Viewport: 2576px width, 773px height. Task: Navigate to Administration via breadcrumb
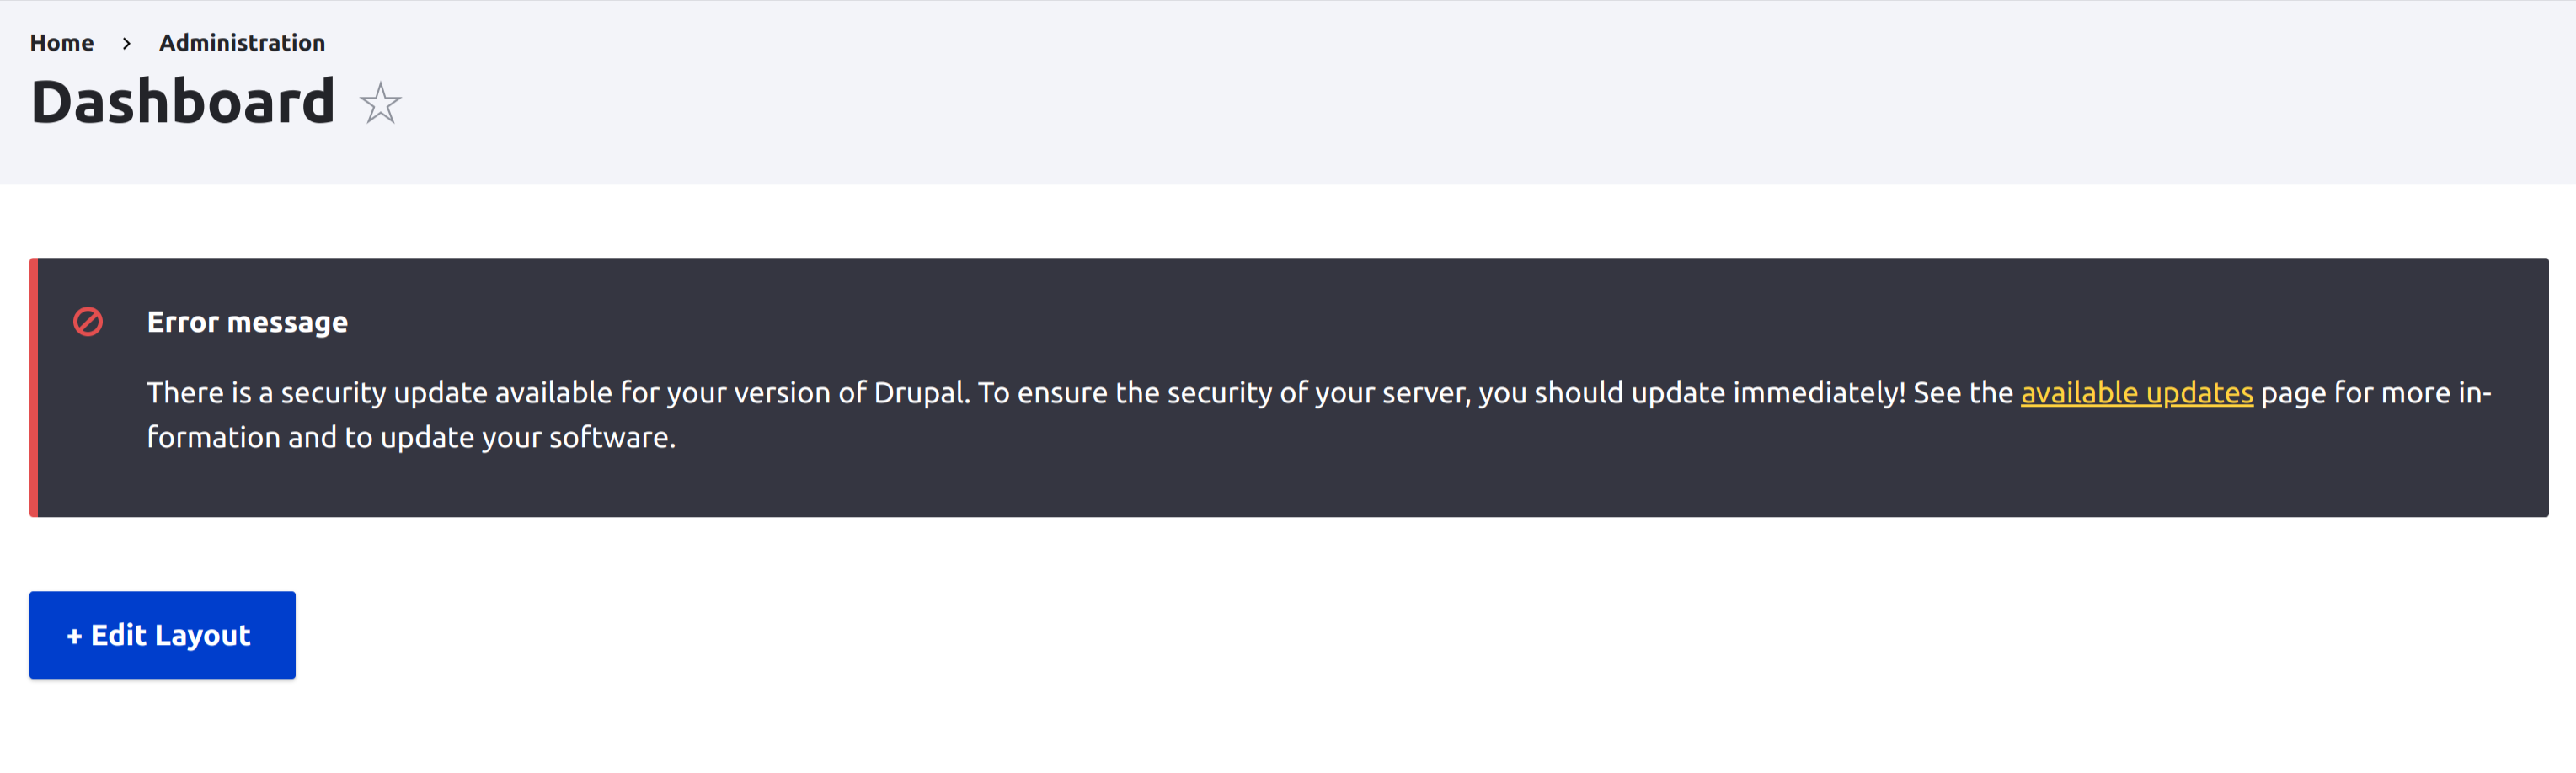coord(242,42)
